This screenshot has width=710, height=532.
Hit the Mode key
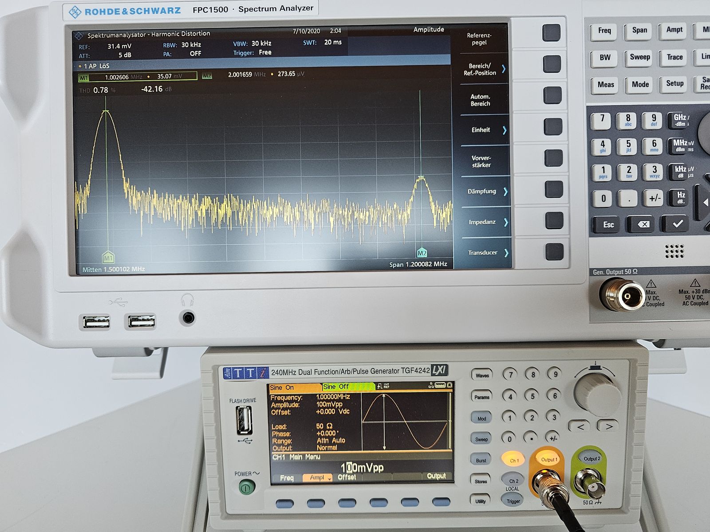coord(640,85)
